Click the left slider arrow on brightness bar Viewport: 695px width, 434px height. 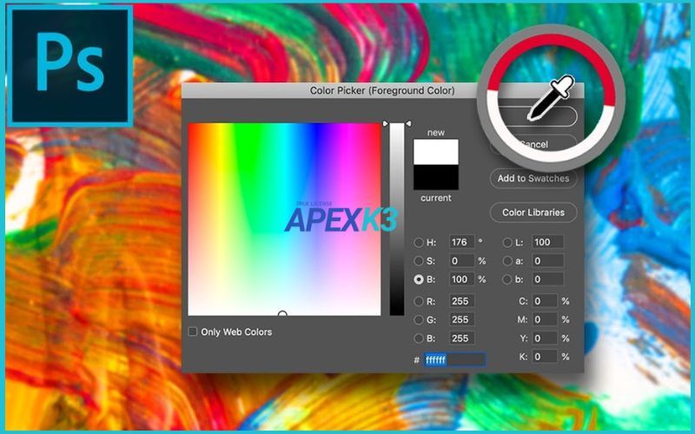point(385,123)
